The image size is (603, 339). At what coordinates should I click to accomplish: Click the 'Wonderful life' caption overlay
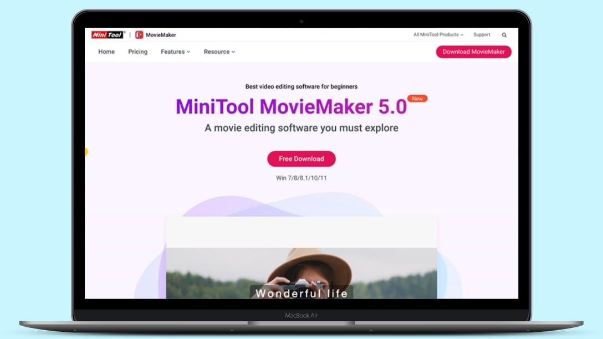point(301,294)
